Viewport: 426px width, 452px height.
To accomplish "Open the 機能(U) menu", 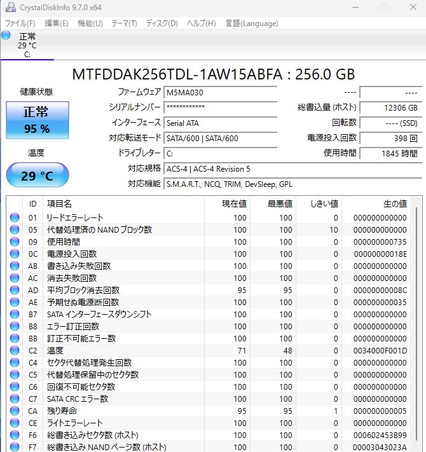I will point(90,24).
